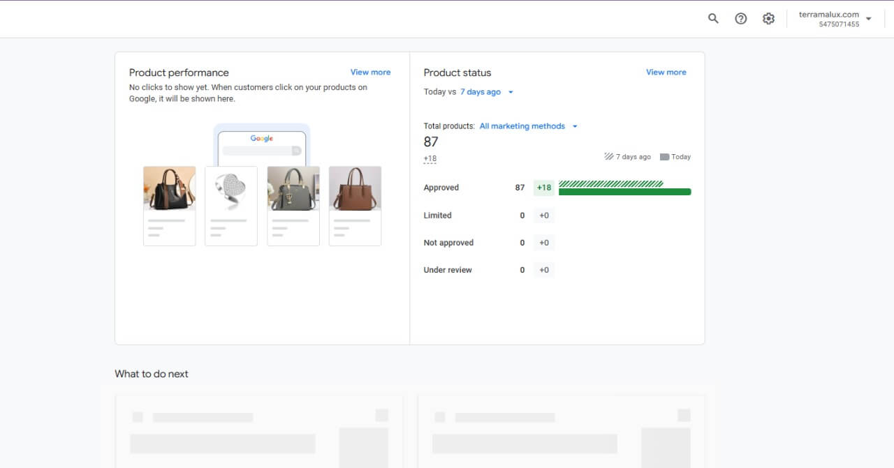This screenshot has height=468, width=894.
Task: Click the +18 badge in Approved row
Action: [544, 188]
